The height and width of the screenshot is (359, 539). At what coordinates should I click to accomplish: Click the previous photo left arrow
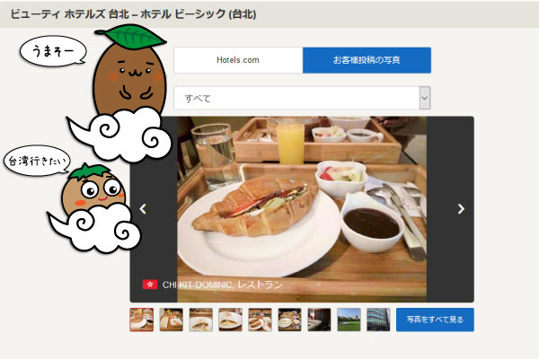click(x=142, y=209)
